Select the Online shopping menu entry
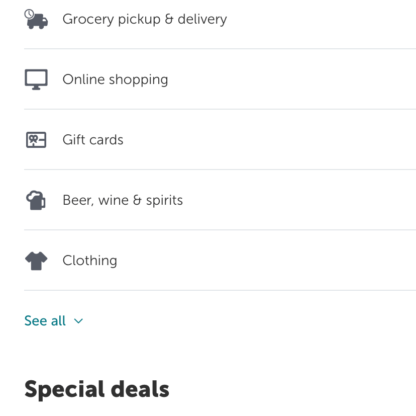The image size is (416, 416). [x=115, y=79]
